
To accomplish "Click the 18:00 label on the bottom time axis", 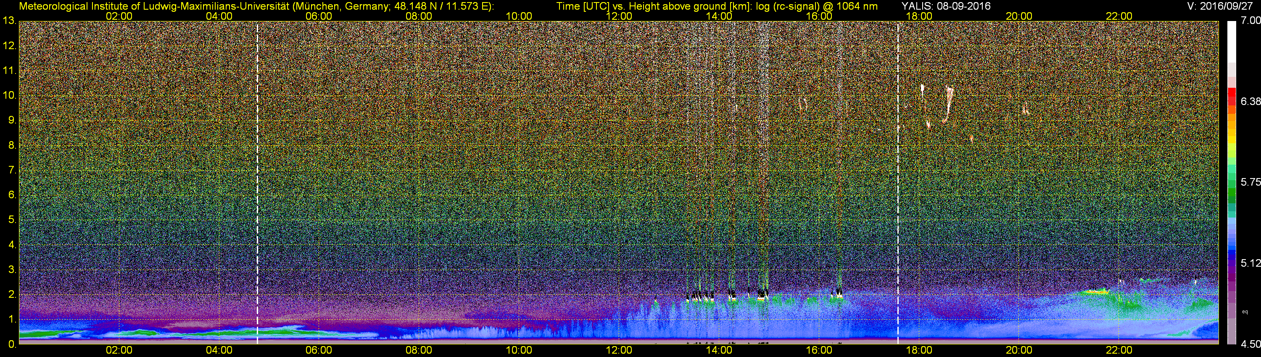I will (919, 350).
